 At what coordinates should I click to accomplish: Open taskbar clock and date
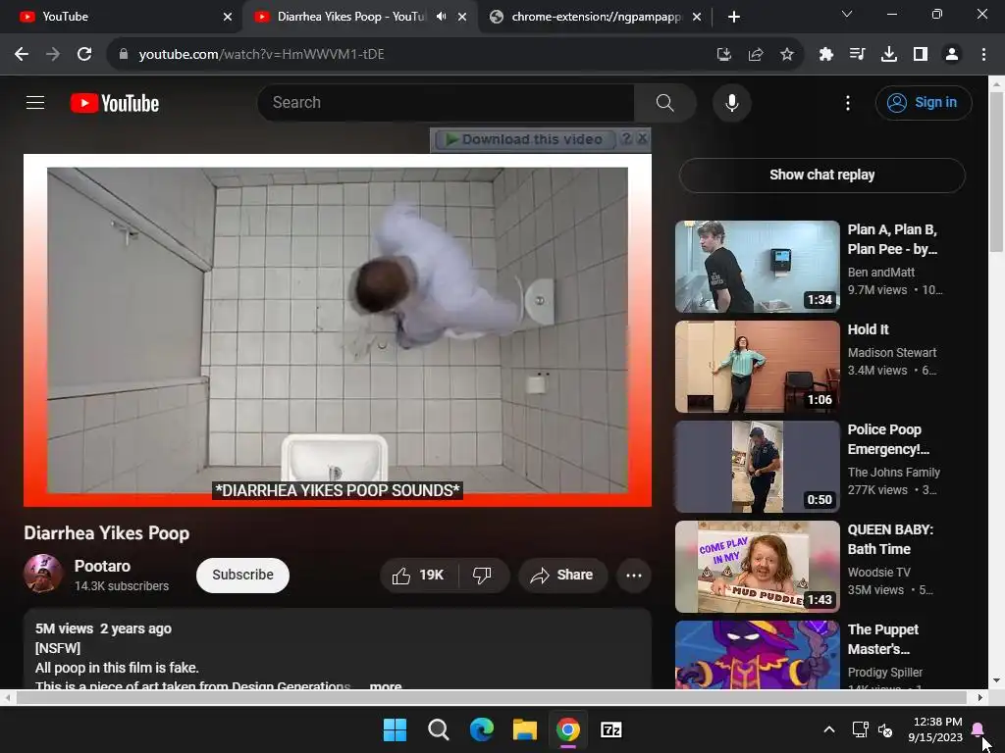click(935, 729)
